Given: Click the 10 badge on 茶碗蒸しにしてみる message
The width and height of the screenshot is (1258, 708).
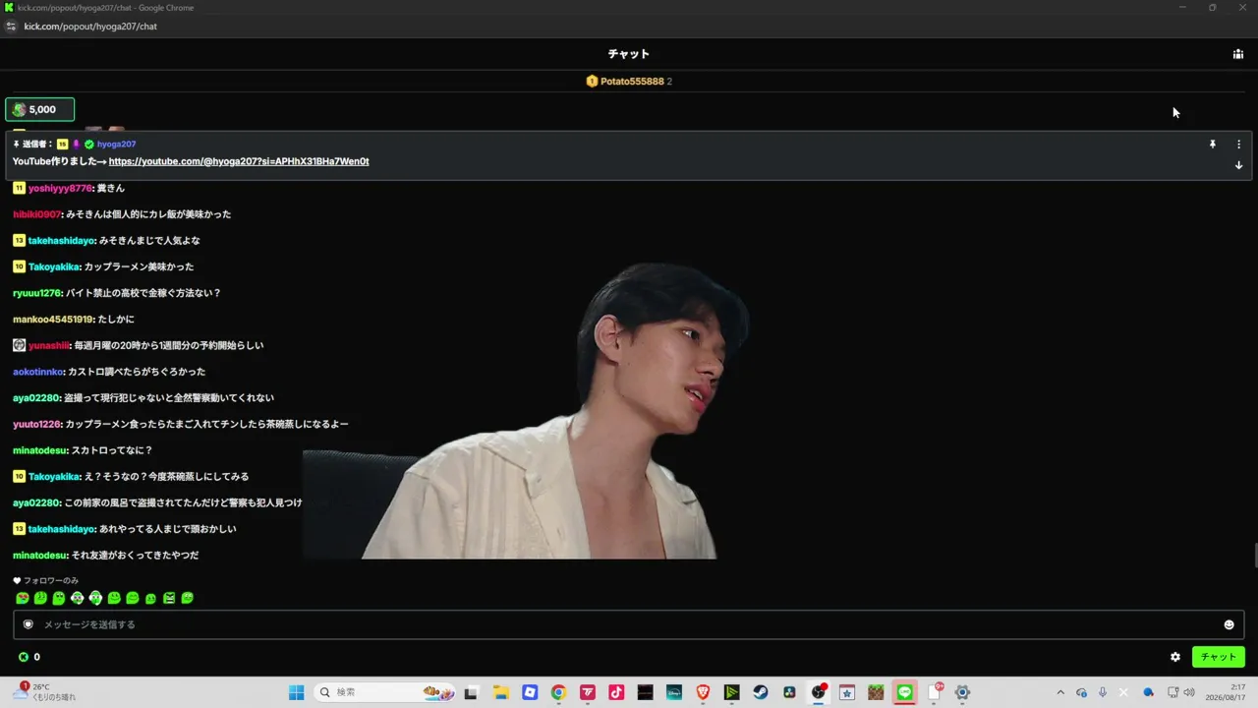Looking at the screenshot, I should (19, 476).
